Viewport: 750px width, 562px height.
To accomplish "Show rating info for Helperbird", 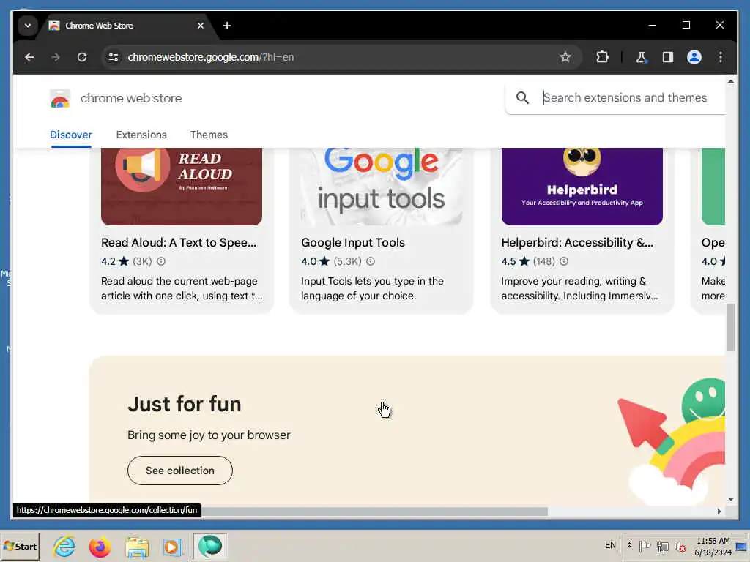I will tap(564, 261).
